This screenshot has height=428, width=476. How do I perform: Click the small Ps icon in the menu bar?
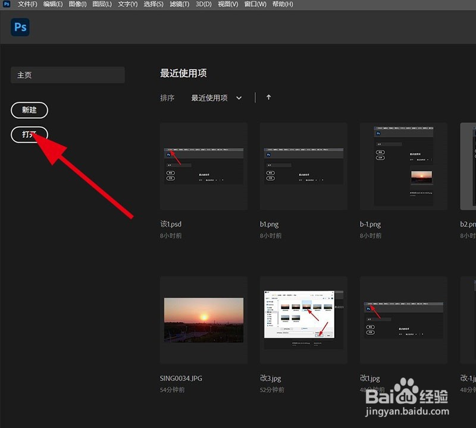(x=7, y=4)
